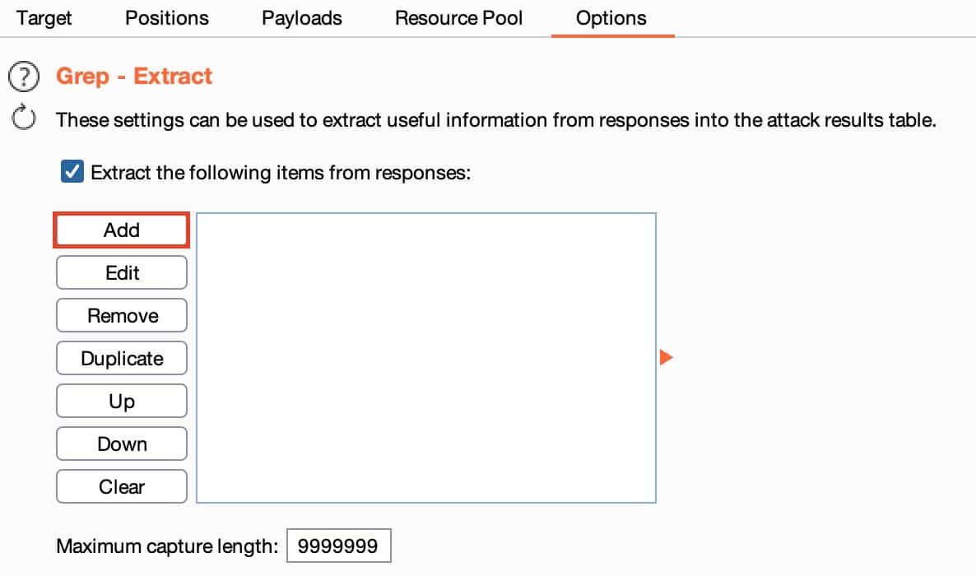
Task: Open the Grep - Extract help icon
Action: [x=23, y=77]
